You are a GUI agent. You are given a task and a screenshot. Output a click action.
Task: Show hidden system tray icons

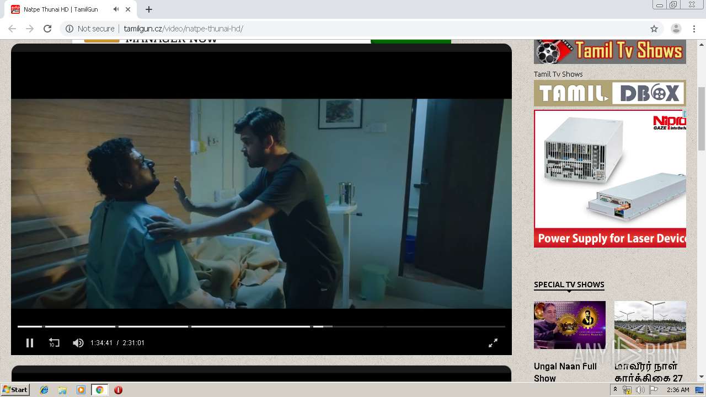615,390
